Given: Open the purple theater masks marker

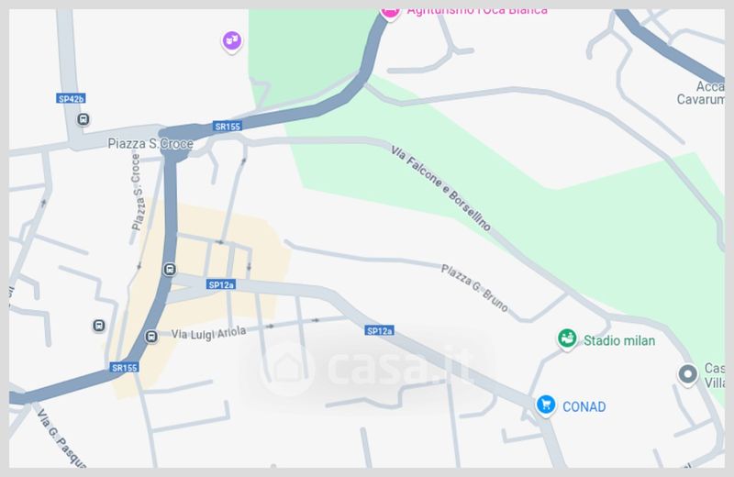Looking at the screenshot, I should [232, 41].
